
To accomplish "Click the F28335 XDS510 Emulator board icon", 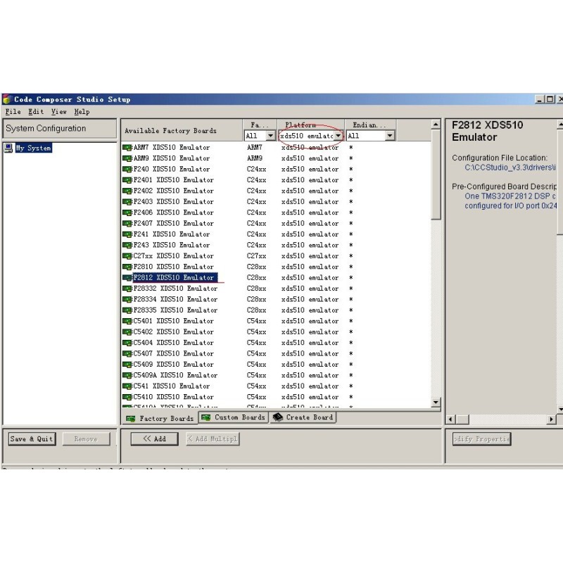I will click(x=127, y=310).
